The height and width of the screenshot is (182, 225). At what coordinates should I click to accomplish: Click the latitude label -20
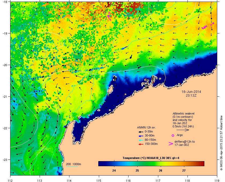point(5,65)
